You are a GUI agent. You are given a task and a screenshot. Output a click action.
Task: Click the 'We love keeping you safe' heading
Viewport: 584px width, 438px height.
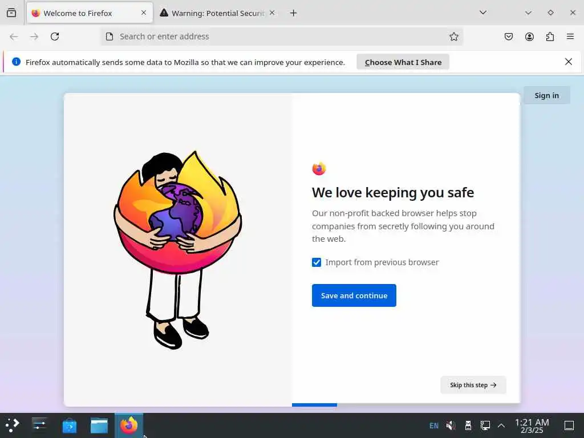click(x=393, y=193)
